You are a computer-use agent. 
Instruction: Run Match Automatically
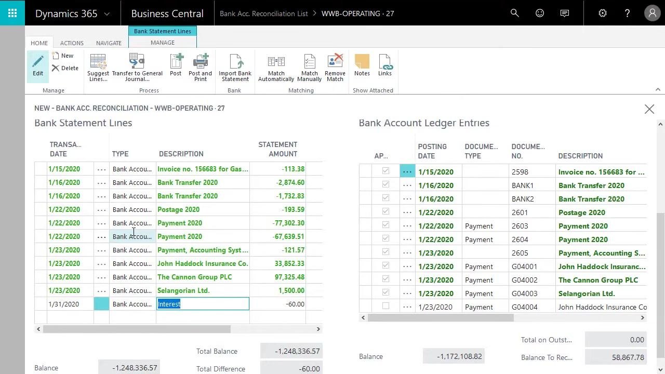pyautogui.click(x=276, y=68)
